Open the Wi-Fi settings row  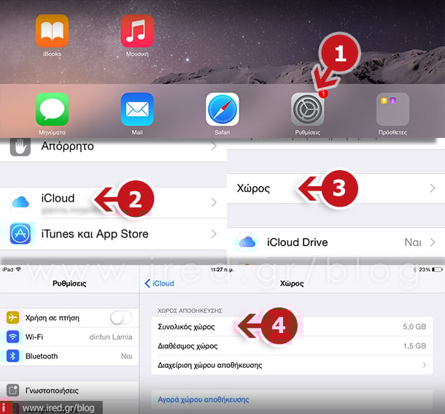tap(69, 337)
